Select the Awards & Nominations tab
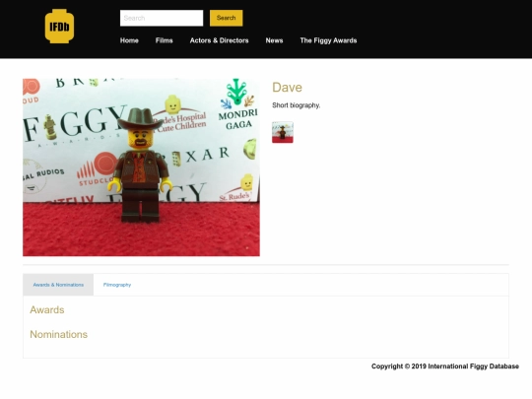Viewport: 532px width, 399px height. pos(58,285)
